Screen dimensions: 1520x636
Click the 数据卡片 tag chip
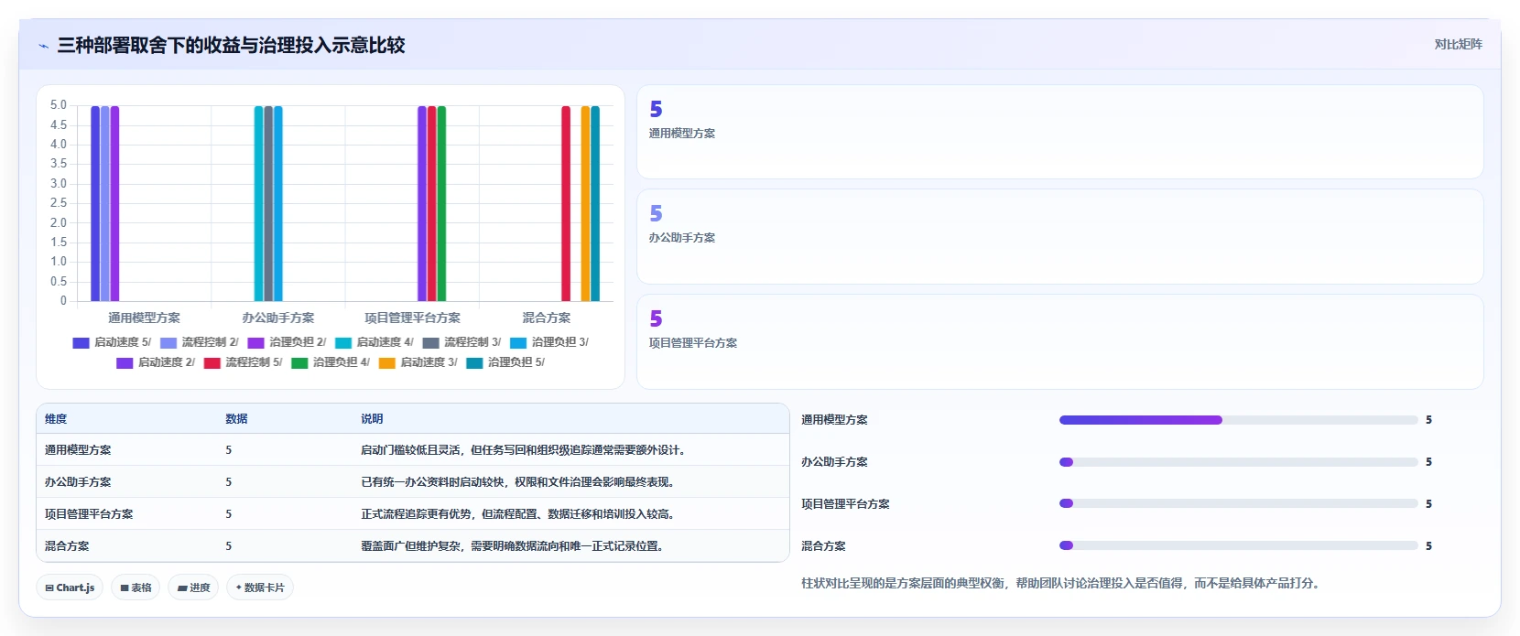tap(260, 587)
